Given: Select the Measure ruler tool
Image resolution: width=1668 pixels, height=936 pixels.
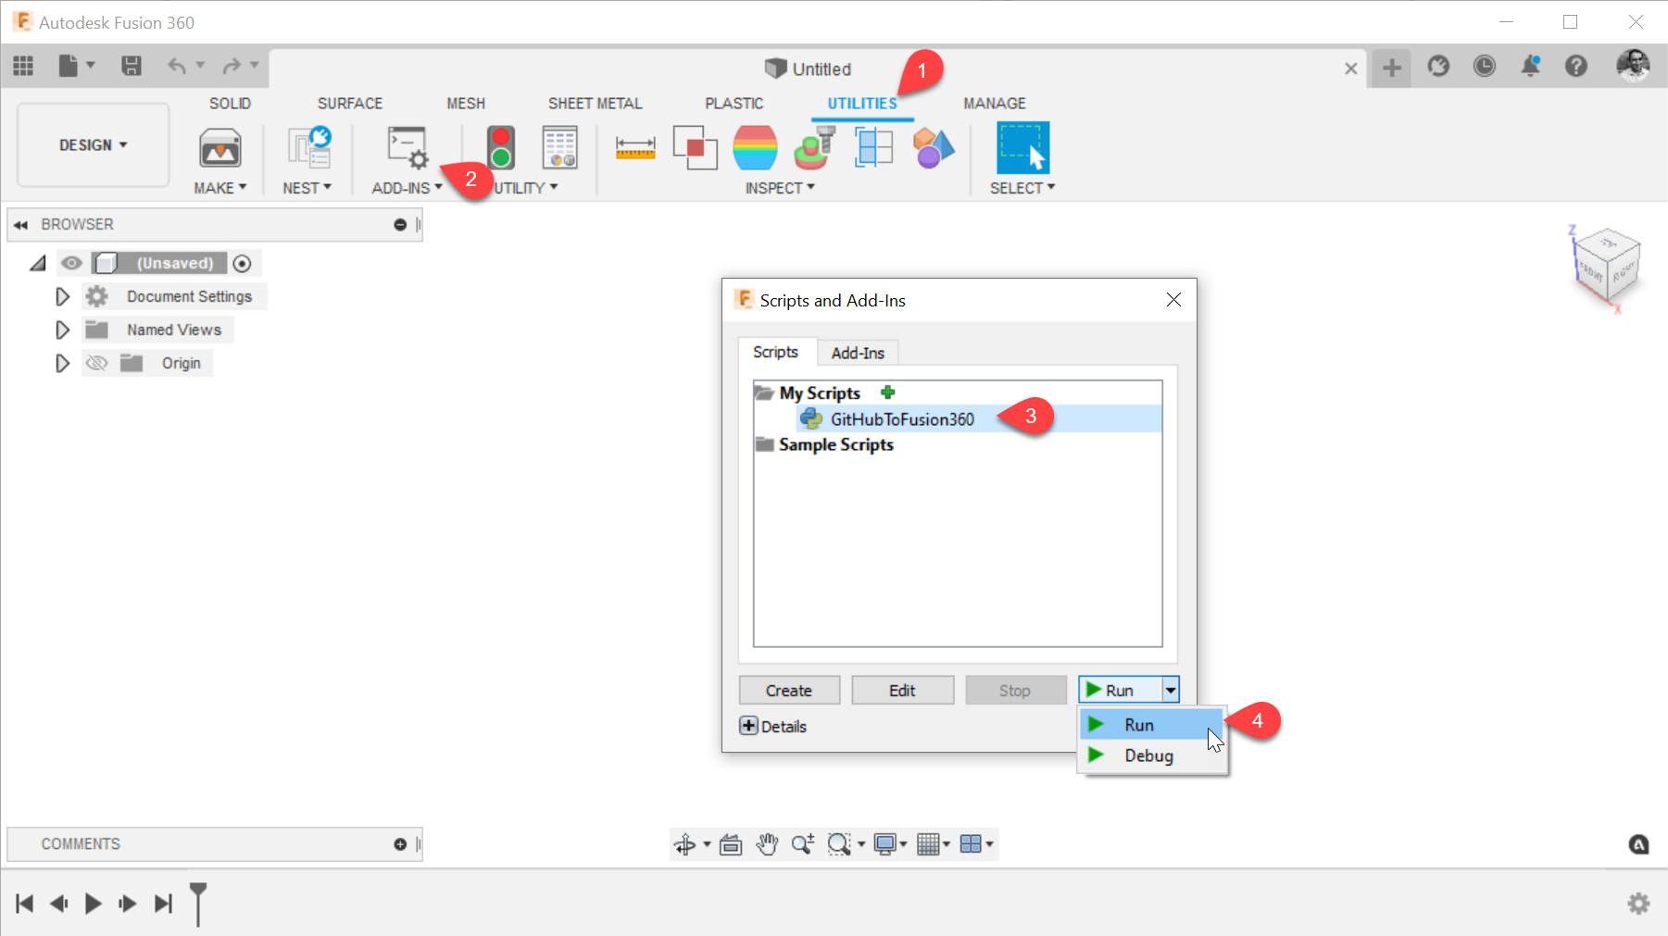Looking at the screenshot, I should pyautogui.click(x=635, y=148).
